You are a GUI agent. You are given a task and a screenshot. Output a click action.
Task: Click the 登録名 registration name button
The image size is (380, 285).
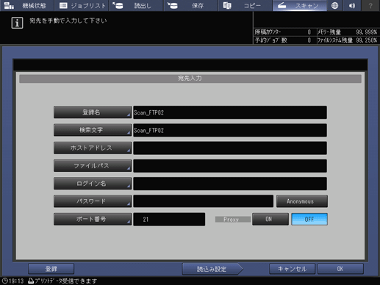[x=93, y=112]
